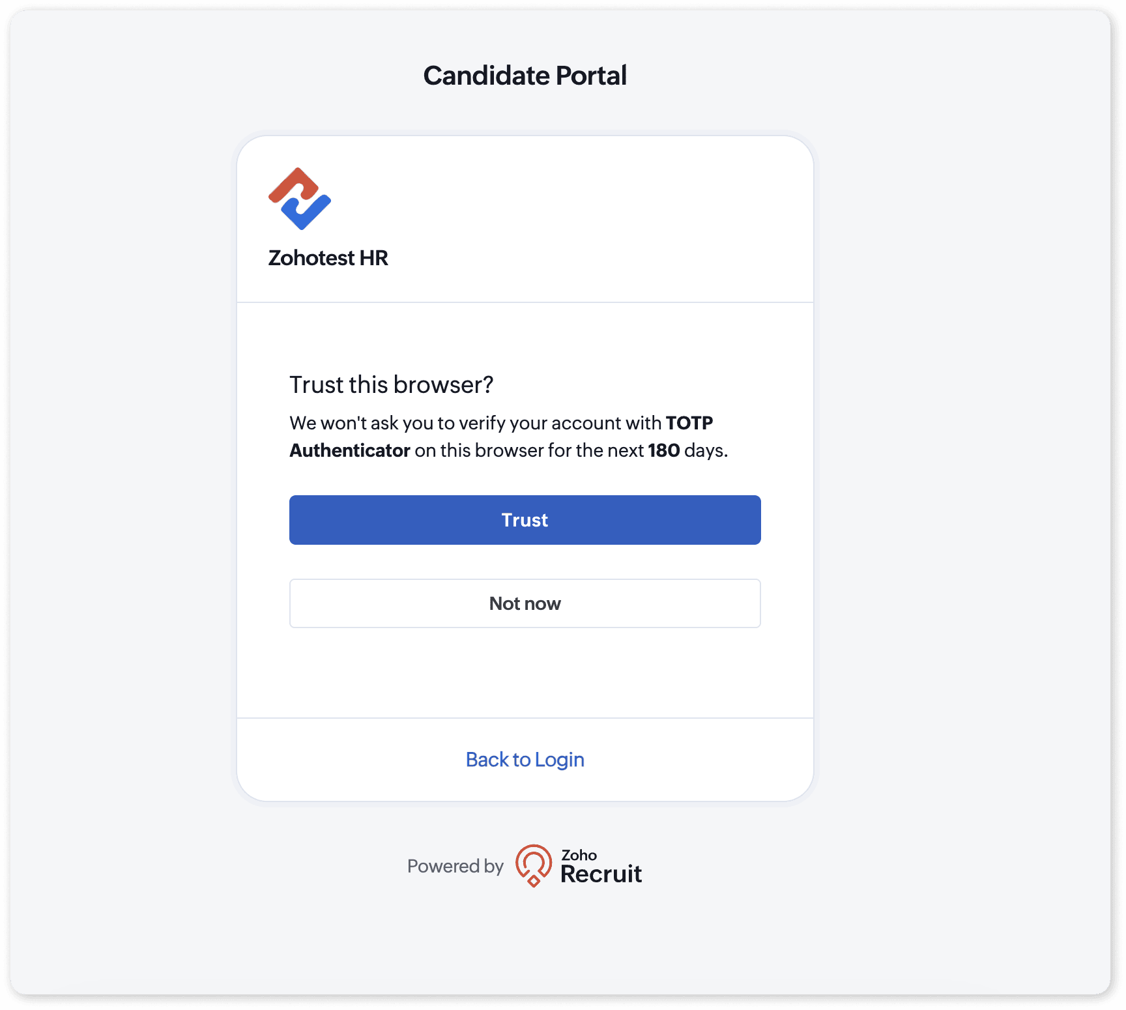Click the blue lower half of Zohotest logo
1126x1010 pixels.
(308, 212)
